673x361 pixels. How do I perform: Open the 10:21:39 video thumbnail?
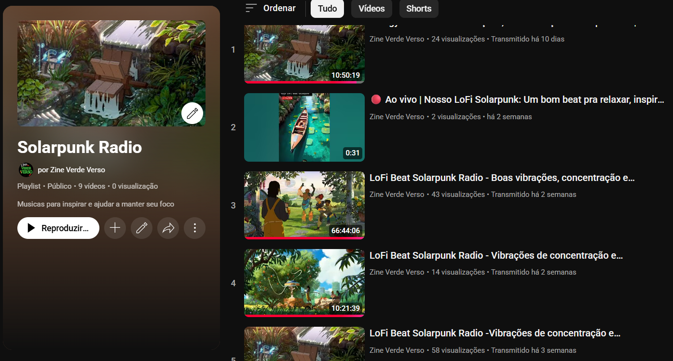point(304,283)
